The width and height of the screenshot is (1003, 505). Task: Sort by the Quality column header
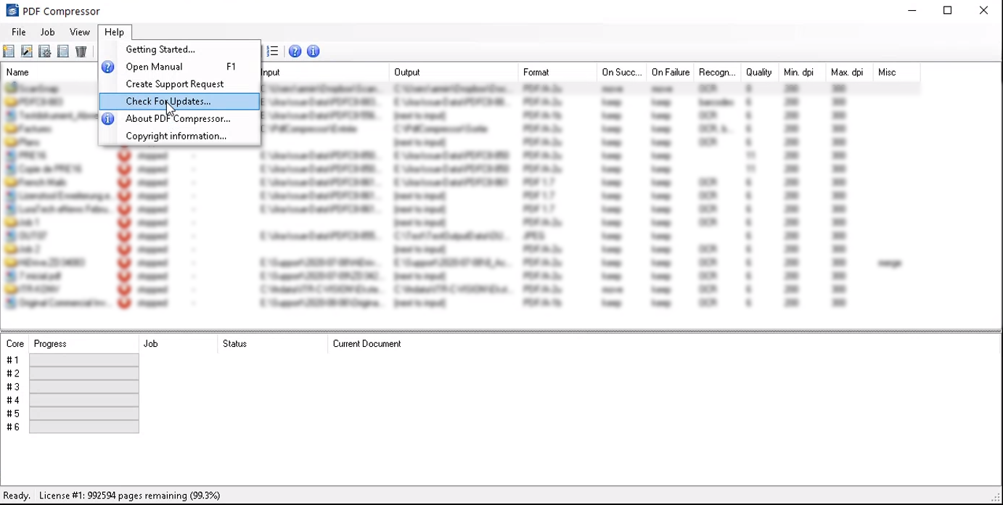pyautogui.click(x=760, y=73)
